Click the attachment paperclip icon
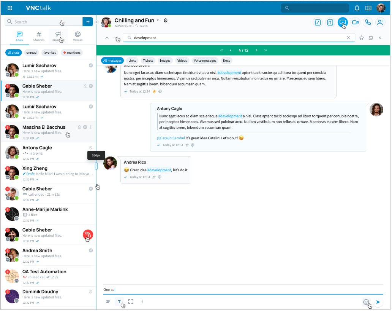Viewport: 392px width, 311px height. click(x=108, y=301)
